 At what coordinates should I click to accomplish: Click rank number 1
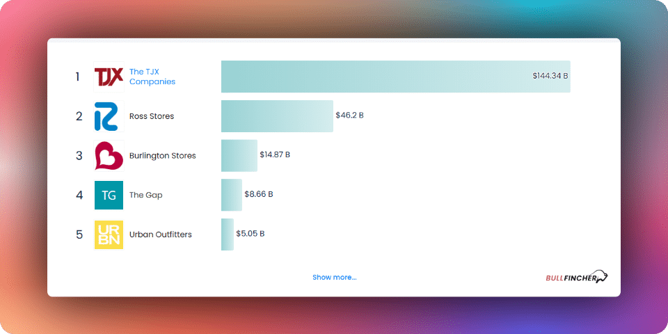[77, 77]
